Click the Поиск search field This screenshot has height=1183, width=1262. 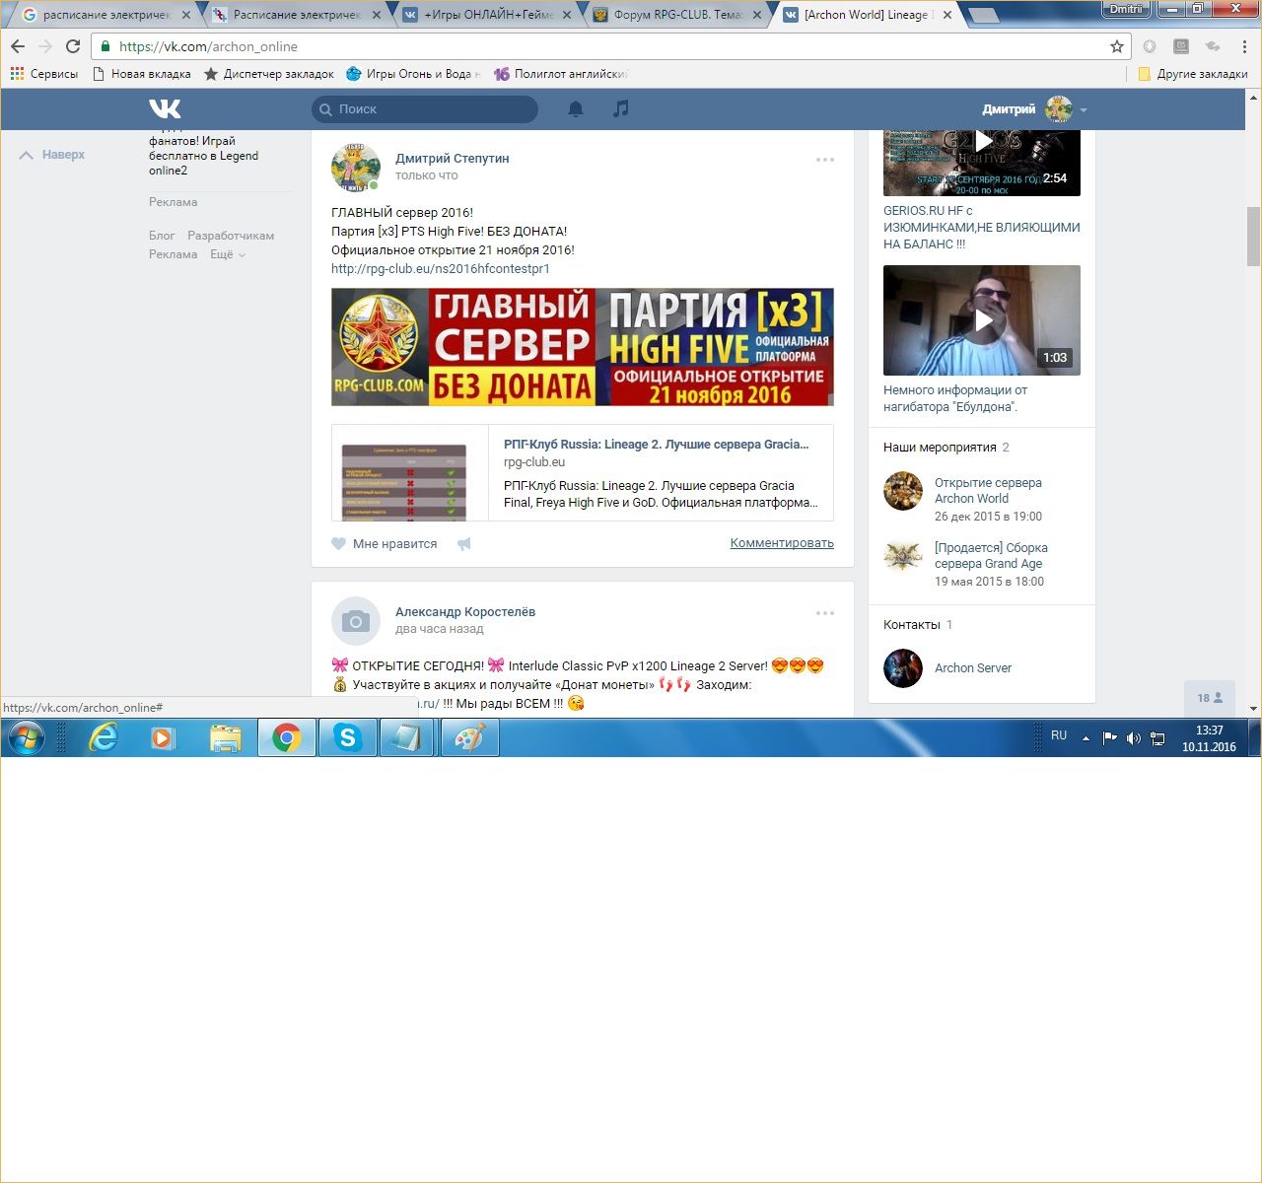click(x=425, y=109)
